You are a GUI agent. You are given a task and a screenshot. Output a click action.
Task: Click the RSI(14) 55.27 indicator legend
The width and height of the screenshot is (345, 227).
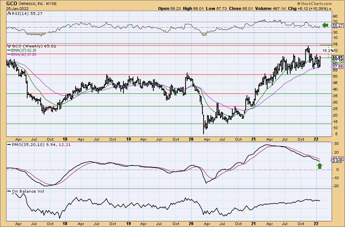[27, 13]
